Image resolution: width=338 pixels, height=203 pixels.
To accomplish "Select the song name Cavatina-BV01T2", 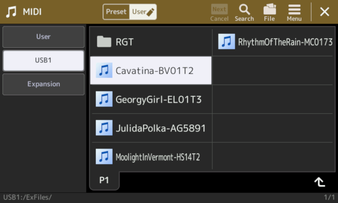I will pos(154,70).
